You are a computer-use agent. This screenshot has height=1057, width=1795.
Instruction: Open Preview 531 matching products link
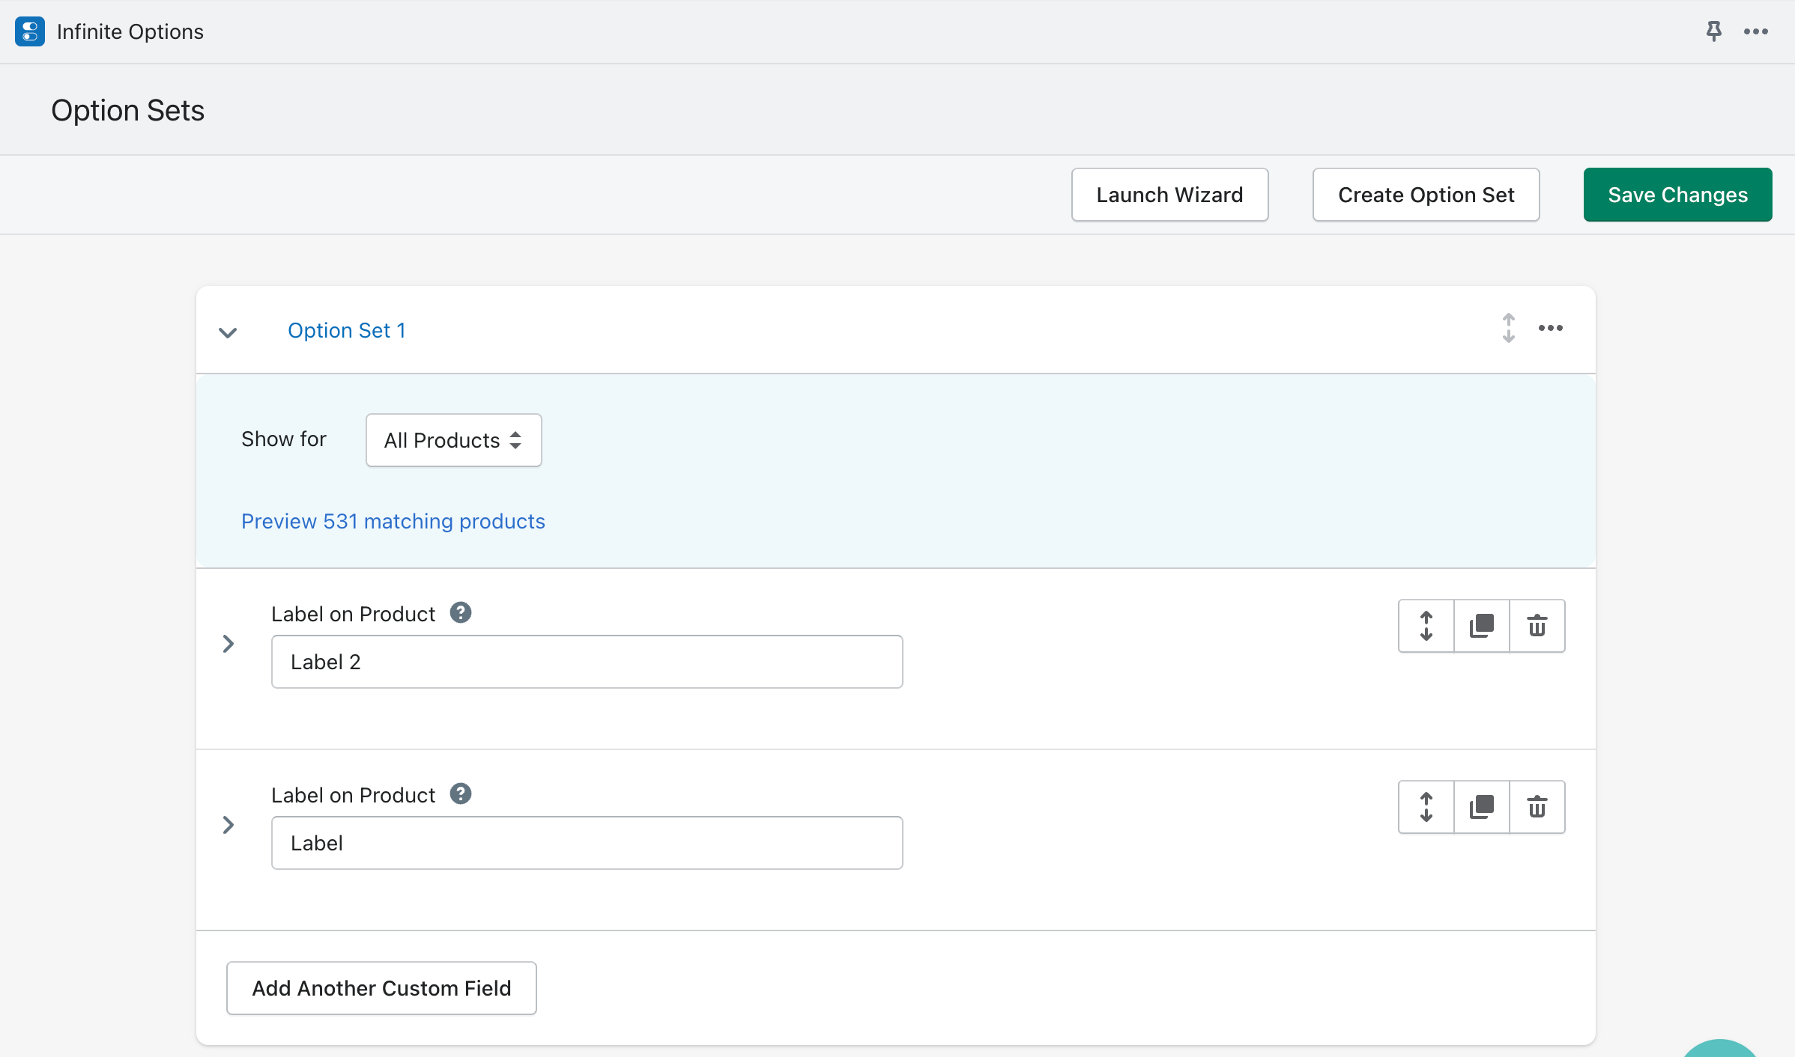tap(393, 521)
